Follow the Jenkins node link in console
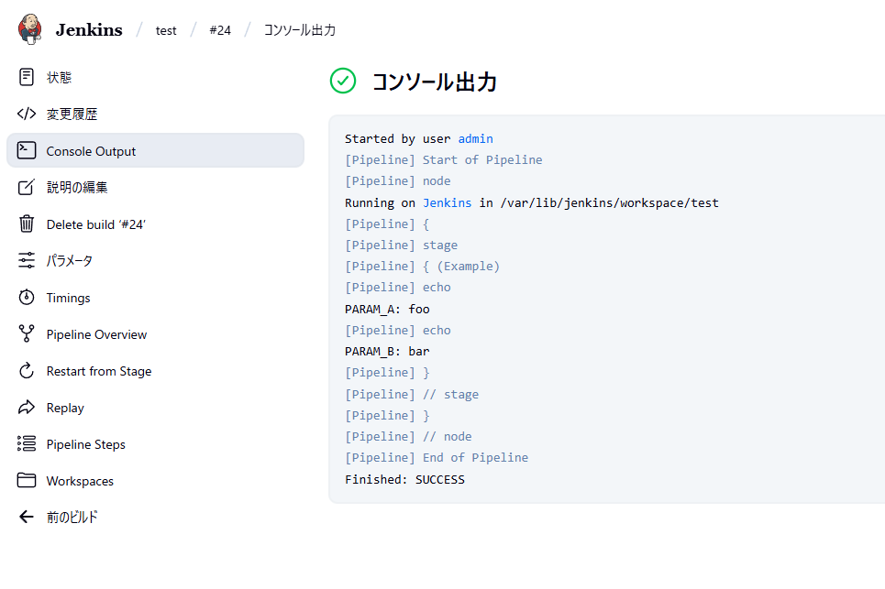Viewport: 885px width, 589px height. point(447,202)
